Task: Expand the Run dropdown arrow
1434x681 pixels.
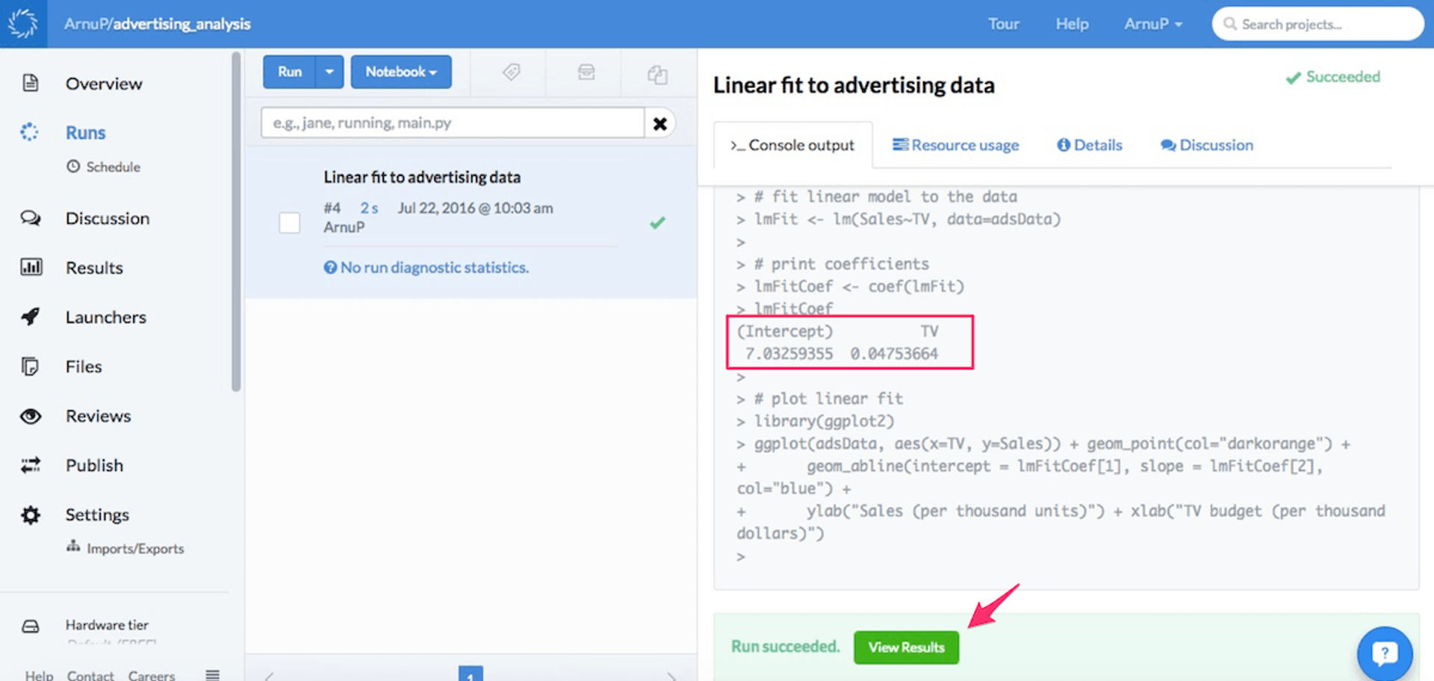Action: click(x=329, y=72)
